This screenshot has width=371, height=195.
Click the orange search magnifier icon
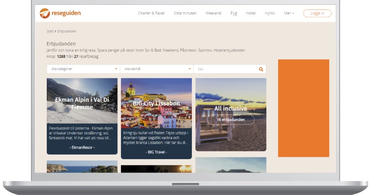click(261, 69)
